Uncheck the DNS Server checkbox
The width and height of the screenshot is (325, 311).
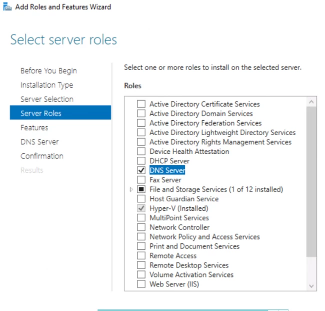(x=141, y=170)
